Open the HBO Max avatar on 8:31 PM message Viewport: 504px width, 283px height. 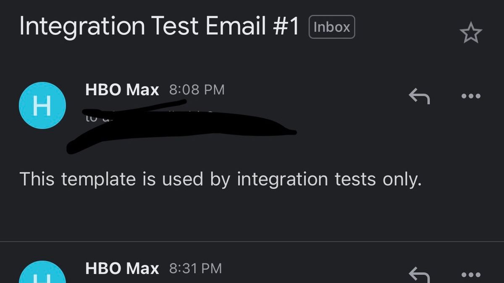click(x=42, y=276)
